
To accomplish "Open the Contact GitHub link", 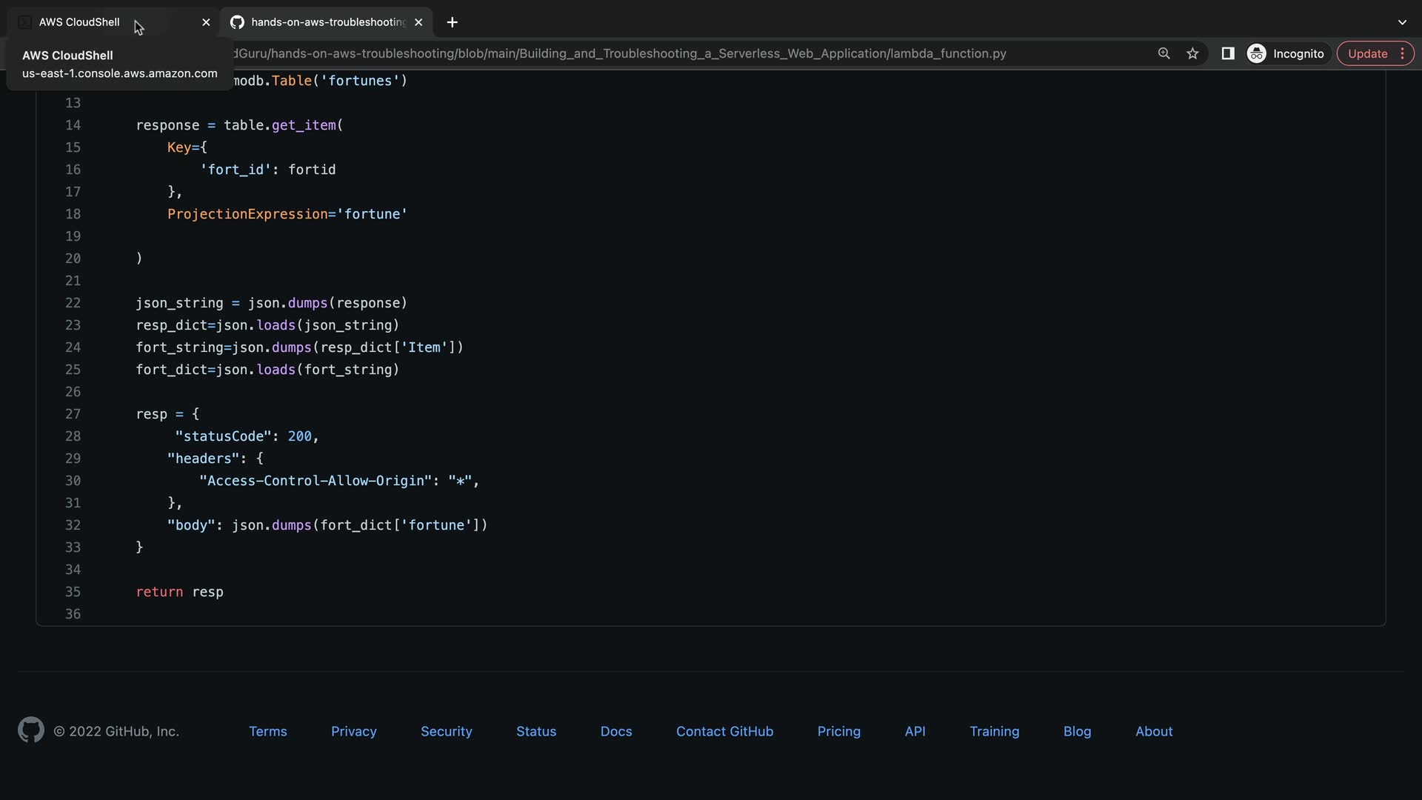I will pos(724,731).
